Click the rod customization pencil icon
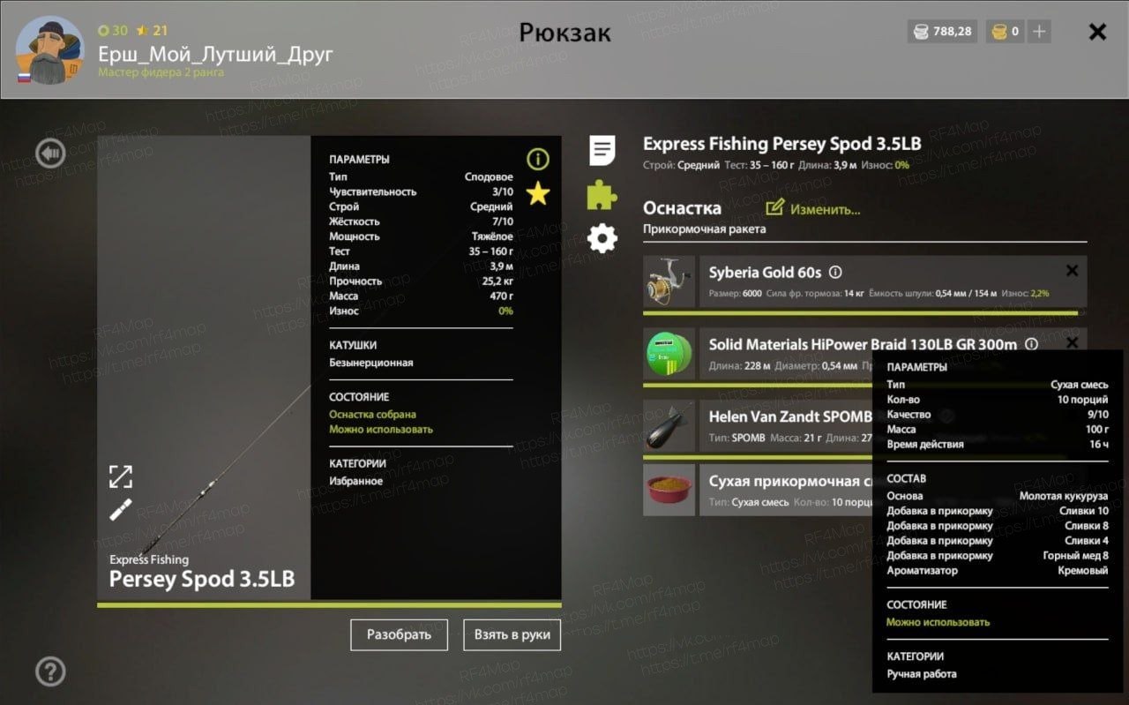This screenshot has height=705, width=1129. click(121, 510)
